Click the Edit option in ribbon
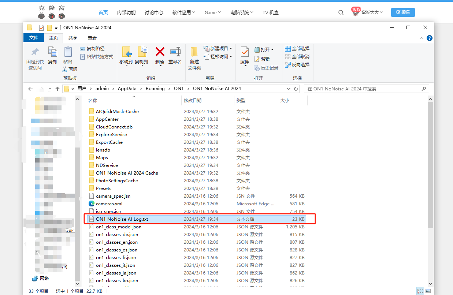This screenshot has width=453, height=295. (262, 59)
